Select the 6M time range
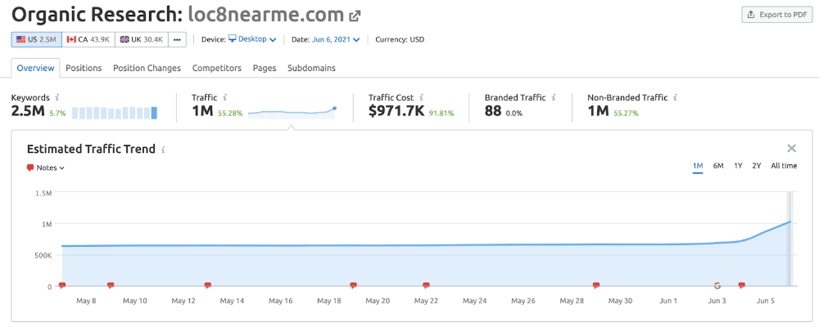 [718, 166]
